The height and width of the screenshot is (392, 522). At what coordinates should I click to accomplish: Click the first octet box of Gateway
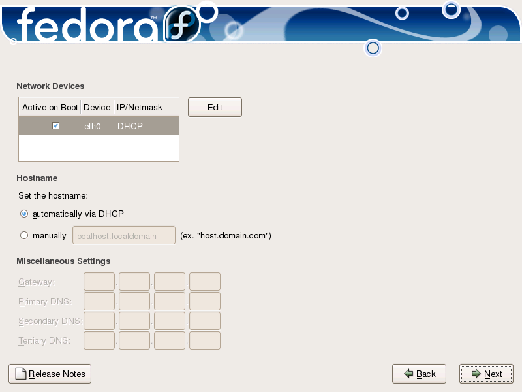click(99, 282)
